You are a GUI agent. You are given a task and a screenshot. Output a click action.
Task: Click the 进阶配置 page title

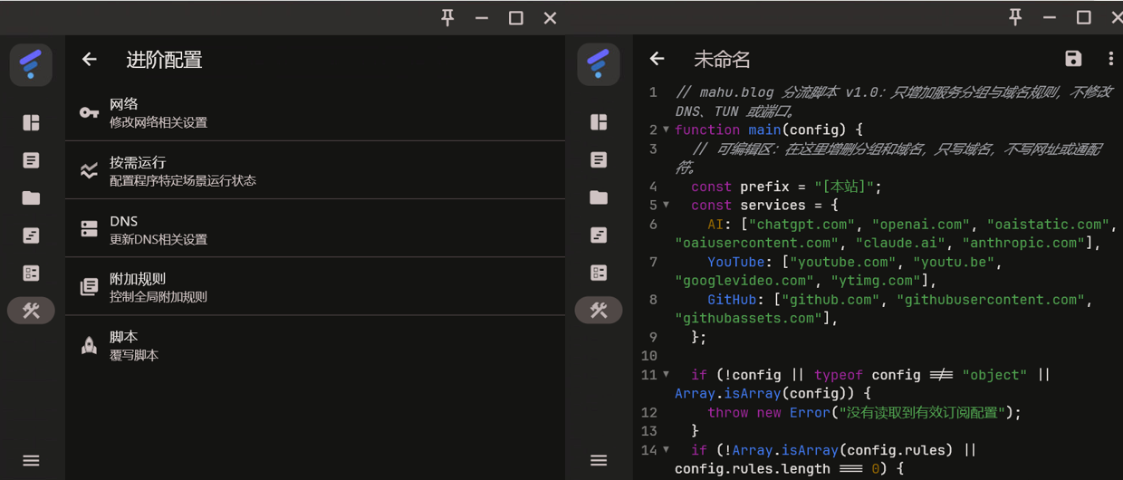point(164,60)
